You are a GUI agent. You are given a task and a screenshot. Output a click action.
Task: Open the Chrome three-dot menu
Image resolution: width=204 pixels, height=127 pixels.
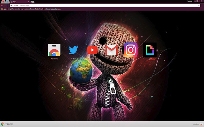202,6
